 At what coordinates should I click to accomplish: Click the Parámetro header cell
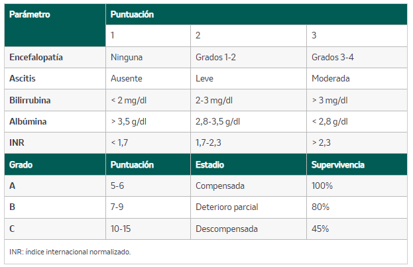55,25
